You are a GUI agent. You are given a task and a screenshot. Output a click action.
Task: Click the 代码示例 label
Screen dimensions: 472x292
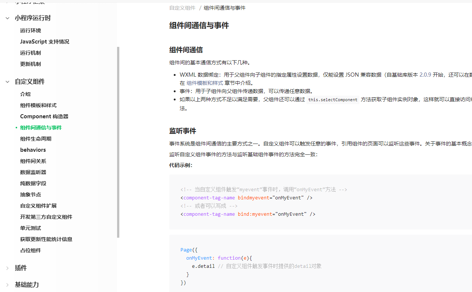[181, 165]
